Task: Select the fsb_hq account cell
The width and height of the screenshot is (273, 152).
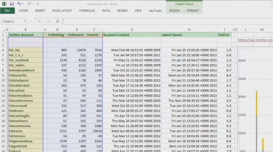Action: 25,50
